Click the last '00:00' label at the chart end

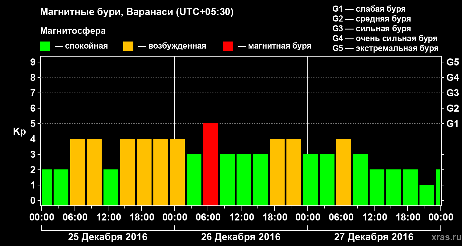pos(441,217)
